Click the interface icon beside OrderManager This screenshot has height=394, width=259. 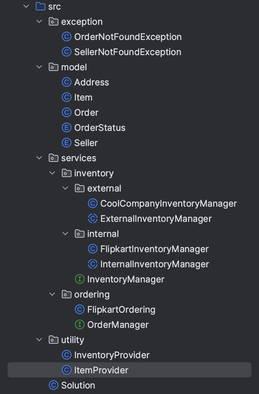pos(79,325)
